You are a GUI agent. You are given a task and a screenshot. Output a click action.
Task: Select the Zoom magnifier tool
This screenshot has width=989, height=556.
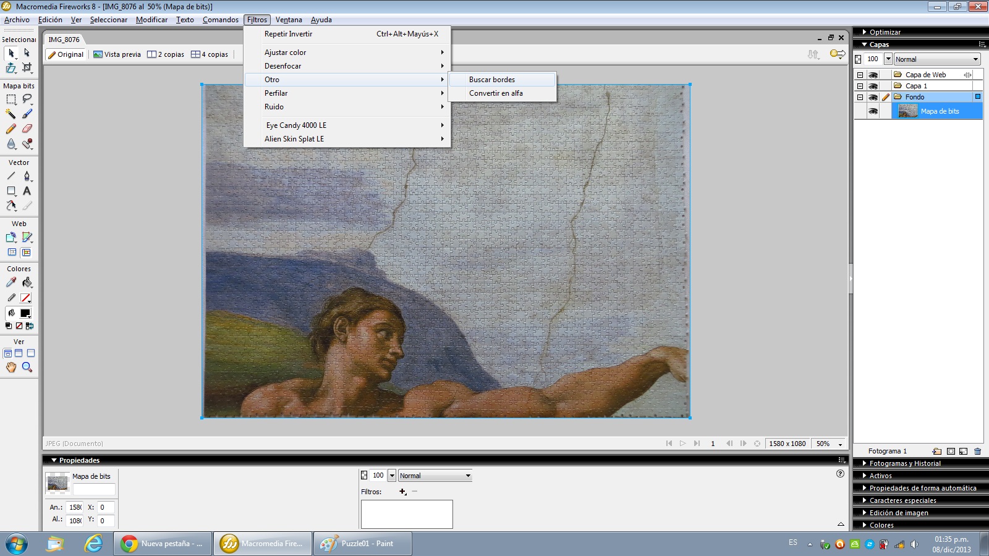coord(27,367)
